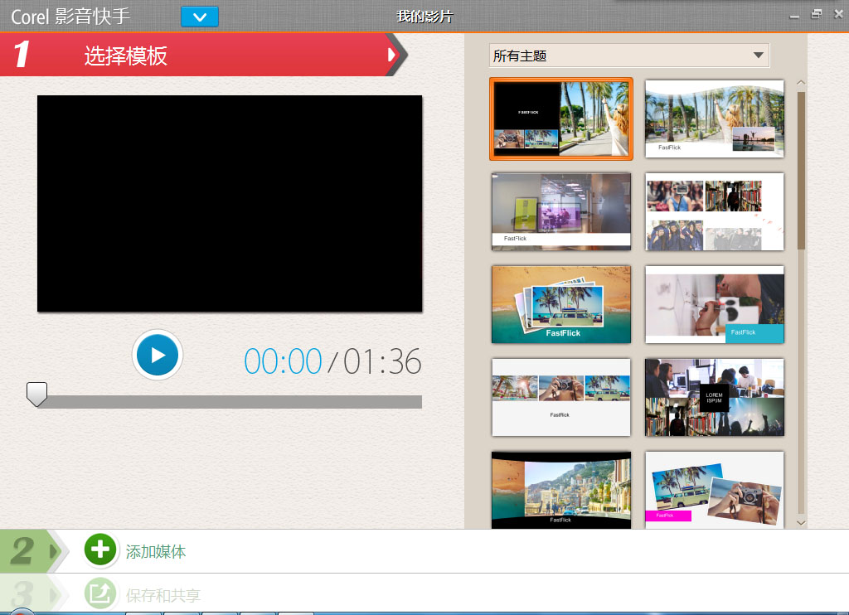Click the 保存和共享 share icon

[100, 594]
